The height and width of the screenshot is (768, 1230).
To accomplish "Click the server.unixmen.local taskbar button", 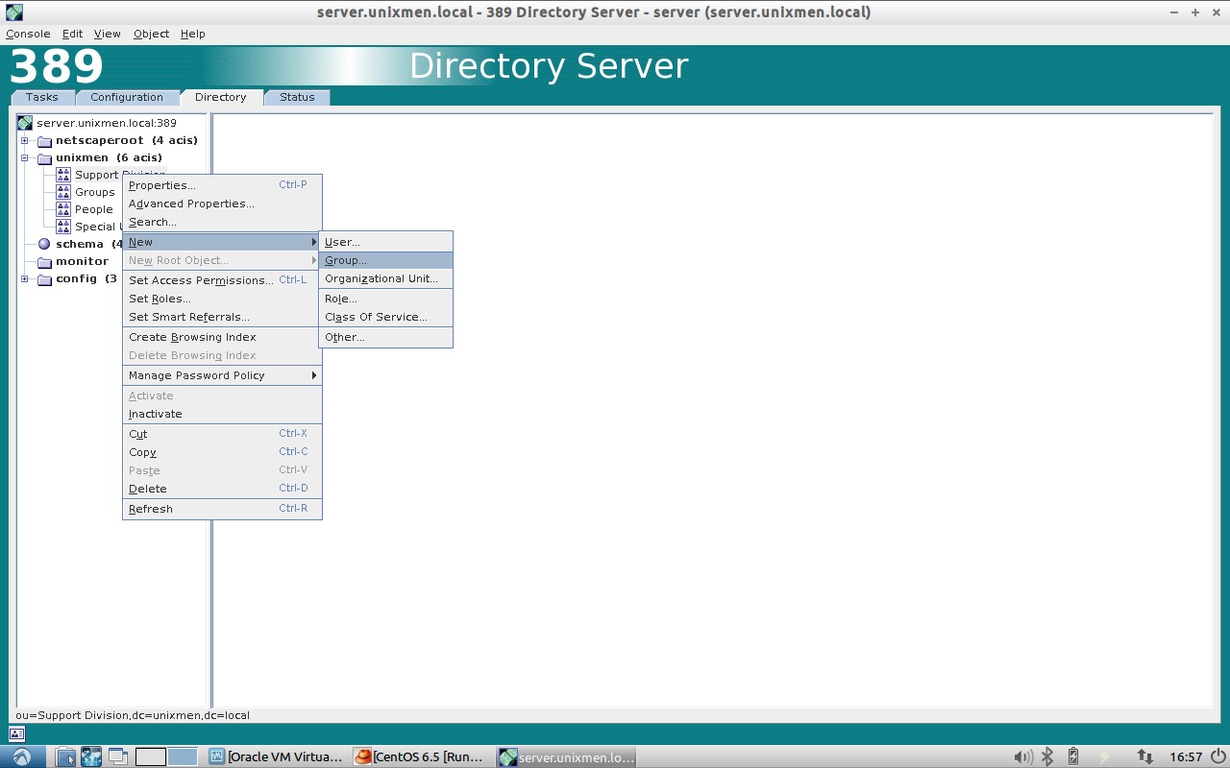I will [567, 756].
